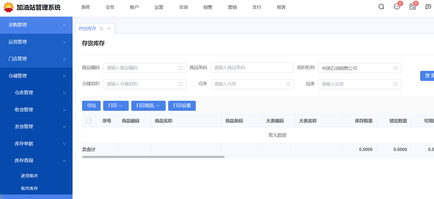Refresh the 存货库存 tab
This screenshot has width=434, height=199.
coord(101,29)
